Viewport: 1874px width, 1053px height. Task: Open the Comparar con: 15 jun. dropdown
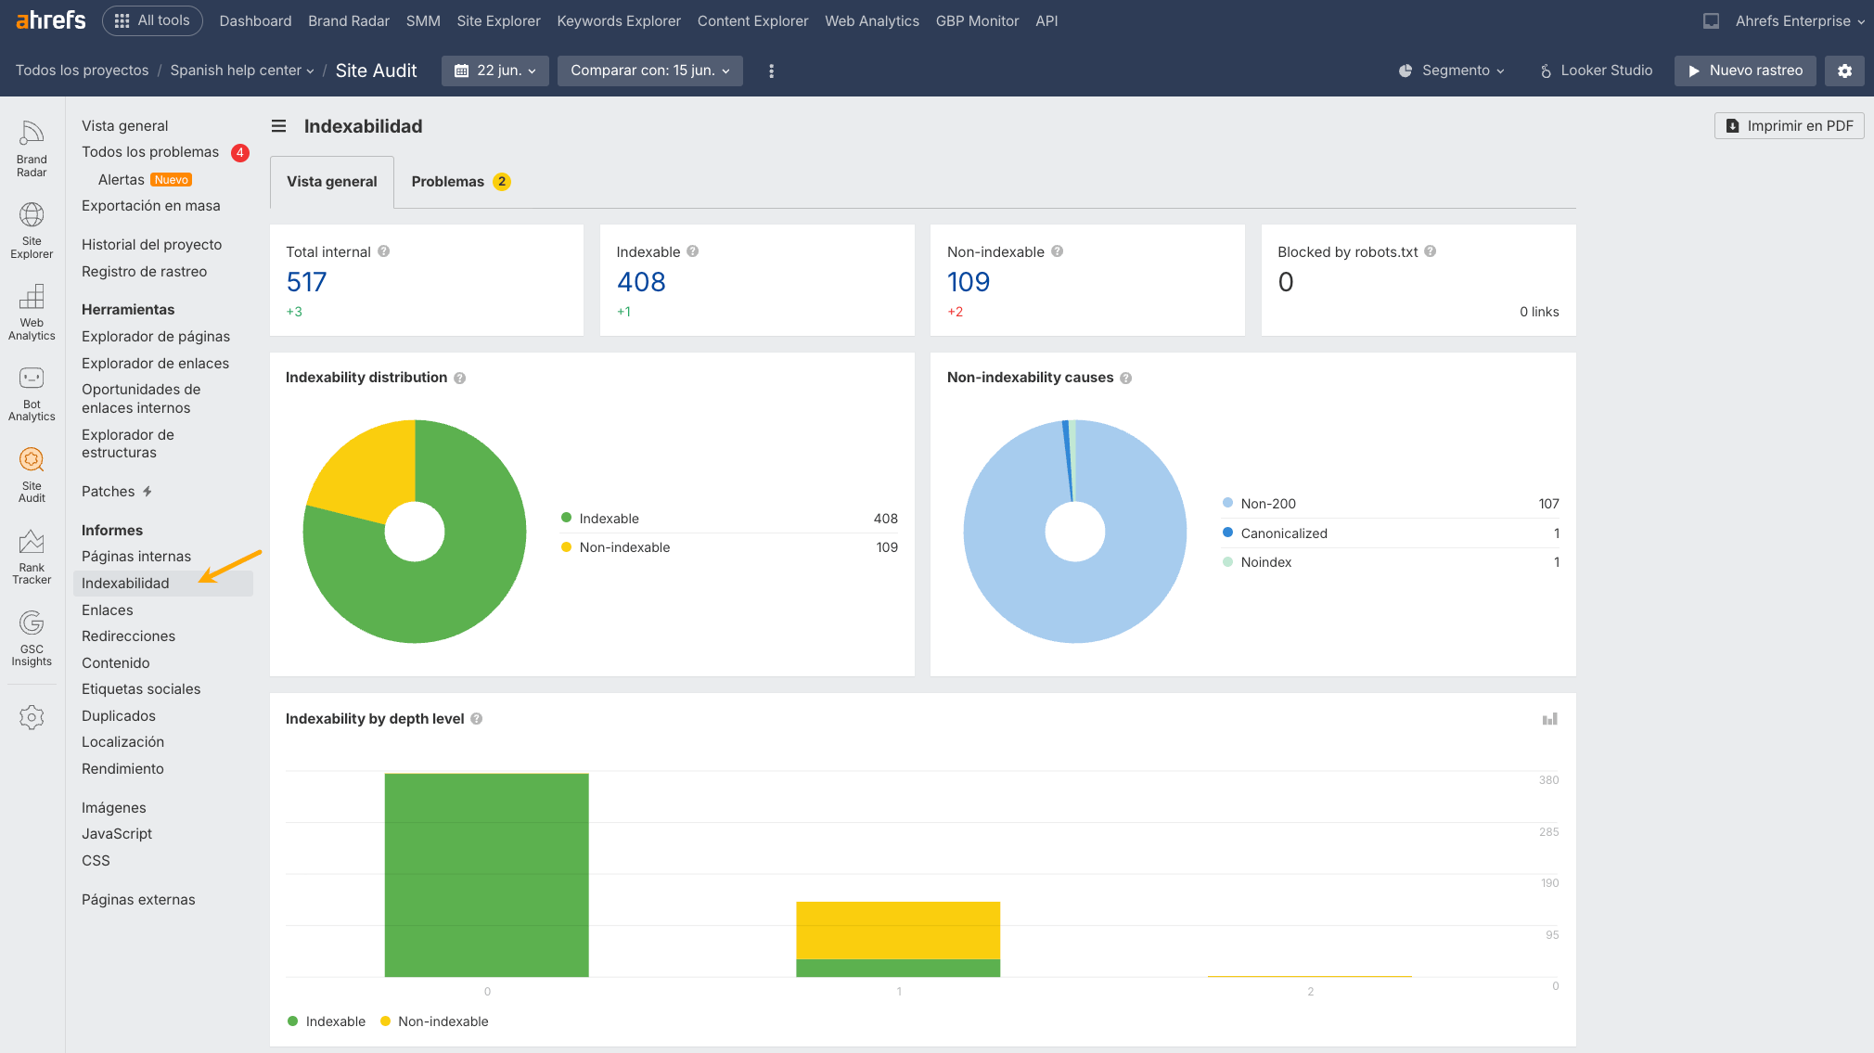coord(650,71)
